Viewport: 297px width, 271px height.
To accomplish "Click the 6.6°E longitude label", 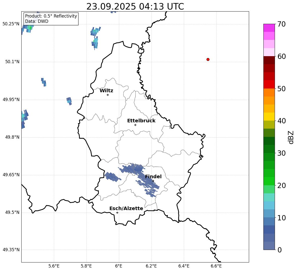I will pyautogui.click(x=216, y=266).
